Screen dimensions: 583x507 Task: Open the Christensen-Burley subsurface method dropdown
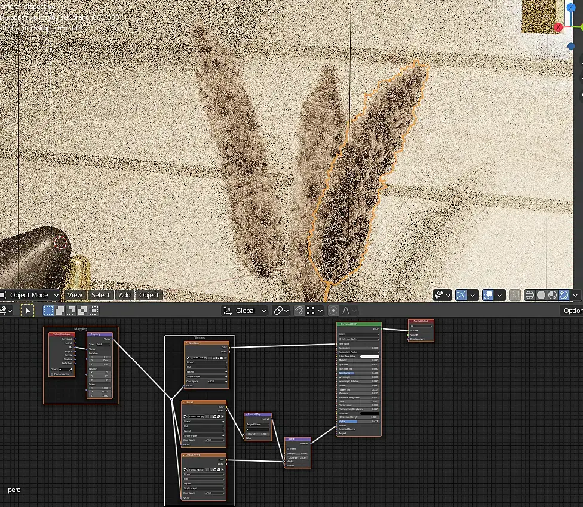click(x=359, y=339)
